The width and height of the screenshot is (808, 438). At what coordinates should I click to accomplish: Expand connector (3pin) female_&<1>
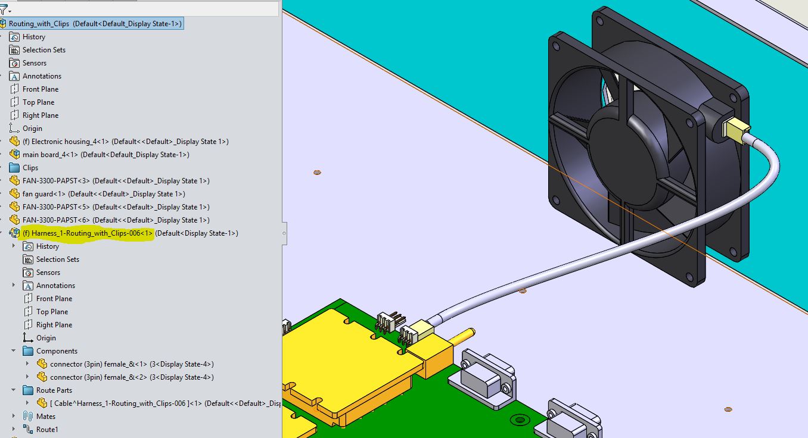click(27, 364)
